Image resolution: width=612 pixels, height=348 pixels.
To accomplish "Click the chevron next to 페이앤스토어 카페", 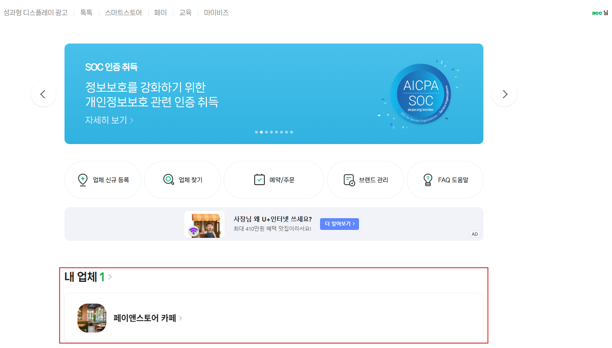I will (x=181, y=318).
